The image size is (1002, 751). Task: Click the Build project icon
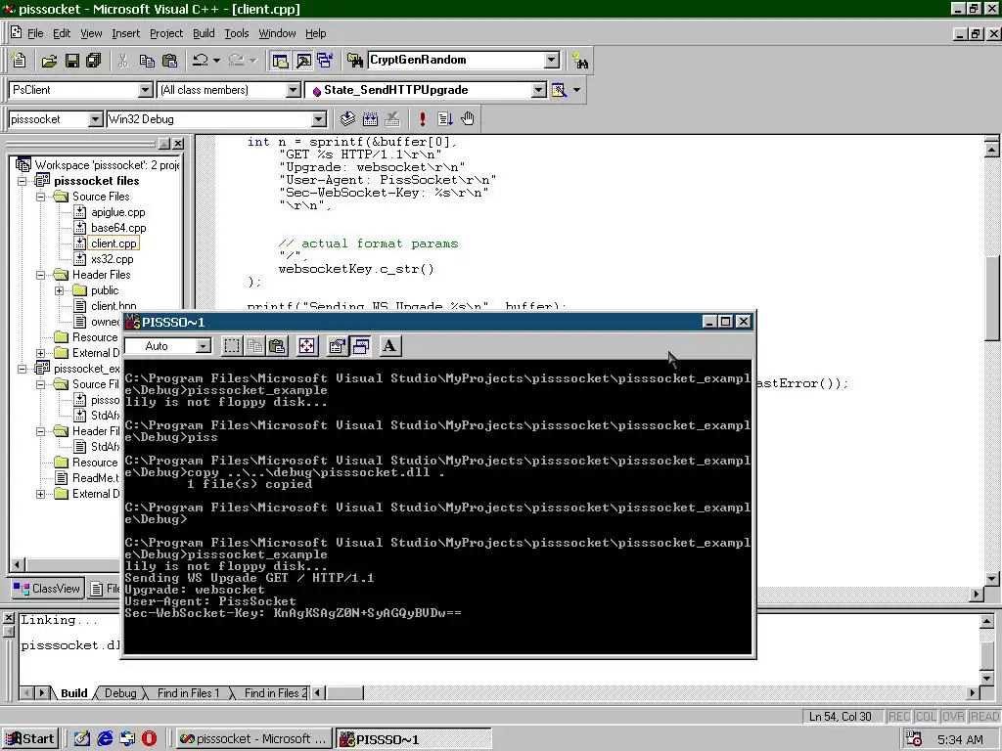[x=370, y=118]
